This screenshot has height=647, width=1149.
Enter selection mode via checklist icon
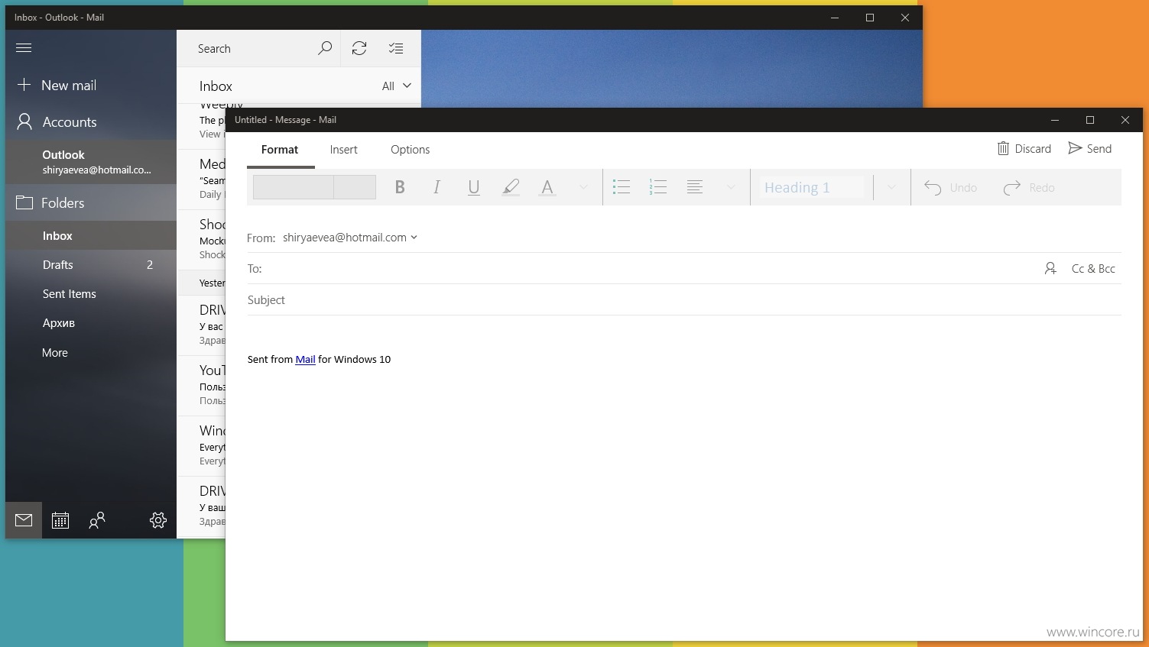396,48
